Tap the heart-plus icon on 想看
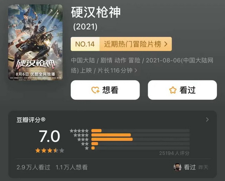The image size is (225, 181). click(x=95, y=90)
